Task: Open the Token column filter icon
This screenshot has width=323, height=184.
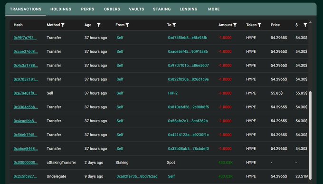Action: pos(259,25)
